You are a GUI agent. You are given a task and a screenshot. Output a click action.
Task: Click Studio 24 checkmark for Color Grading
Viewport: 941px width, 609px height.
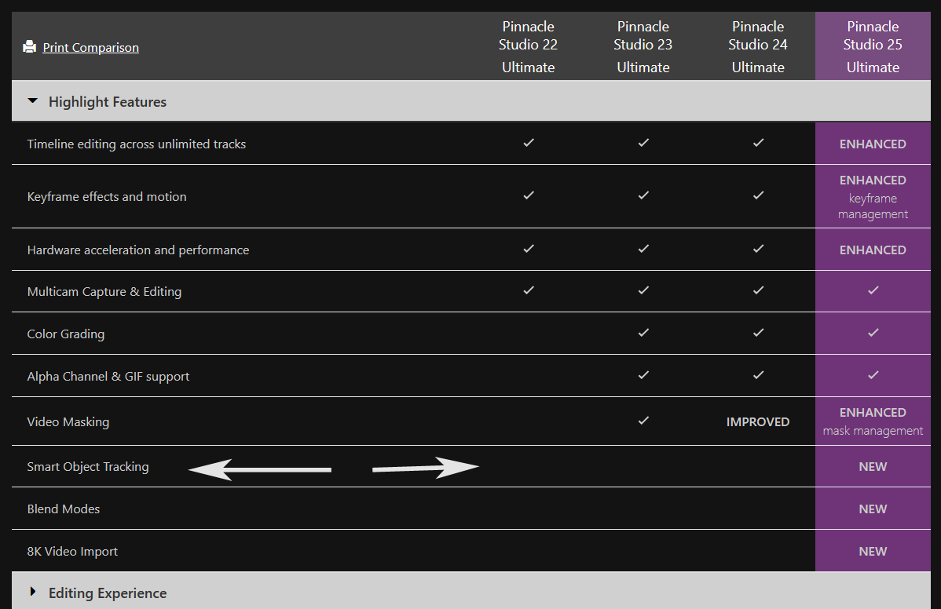758,333
